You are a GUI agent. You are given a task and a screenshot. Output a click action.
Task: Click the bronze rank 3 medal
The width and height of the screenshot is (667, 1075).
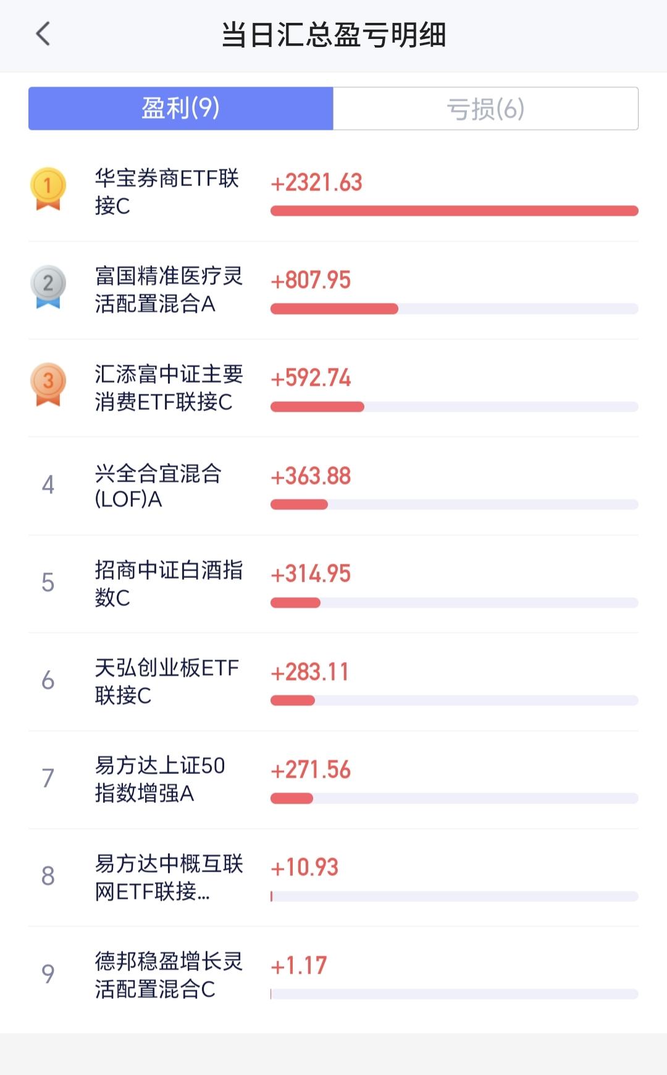point(48,384)
